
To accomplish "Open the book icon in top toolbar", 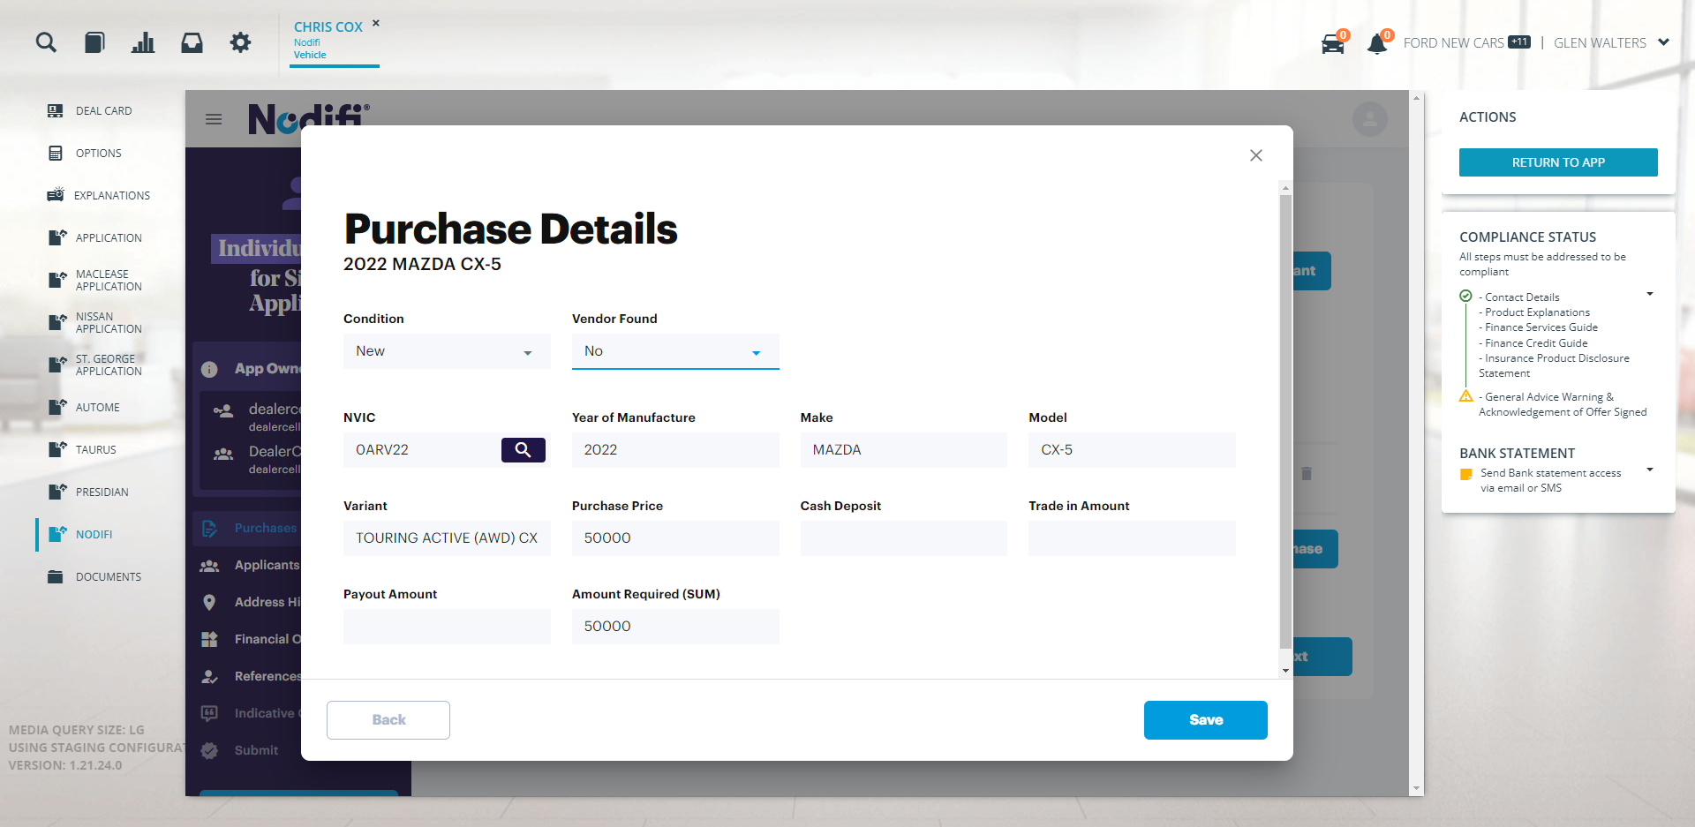I will 94,42.
